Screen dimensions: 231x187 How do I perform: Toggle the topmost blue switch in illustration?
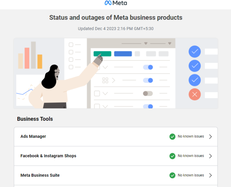click(148, 67)
